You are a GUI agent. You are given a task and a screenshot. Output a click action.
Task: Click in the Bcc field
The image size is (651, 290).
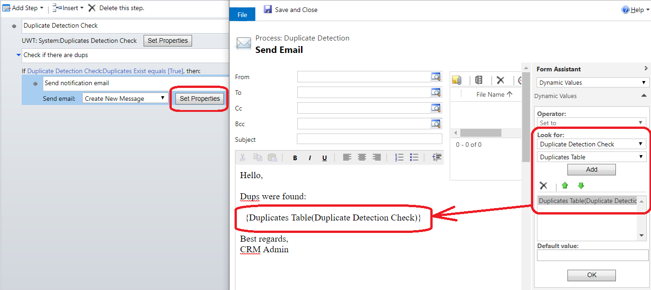pyautogui.click(x=364, y=124)
